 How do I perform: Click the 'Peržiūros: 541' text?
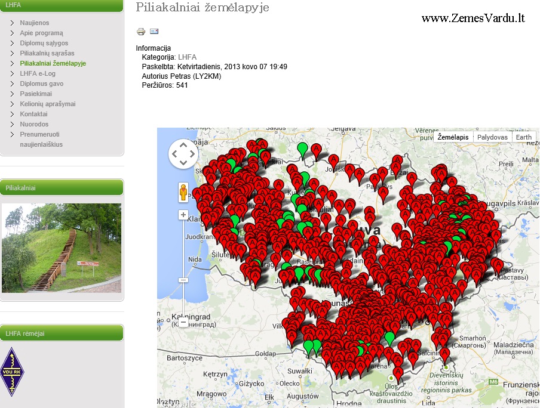(x=165, y=85)
